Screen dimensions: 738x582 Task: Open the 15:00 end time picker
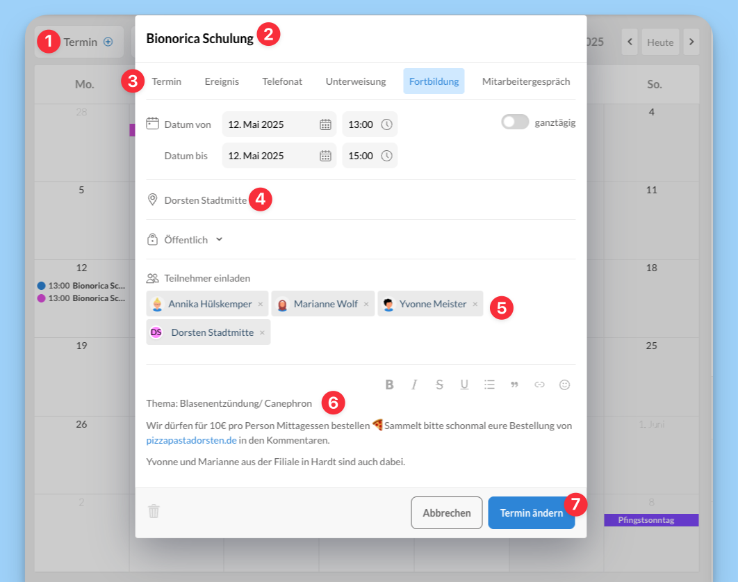click(x=387, y=156)
